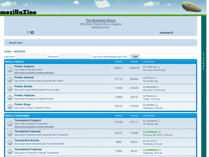Click the Firefox General forum status icon
209x157 pixels.
point(10,80)
